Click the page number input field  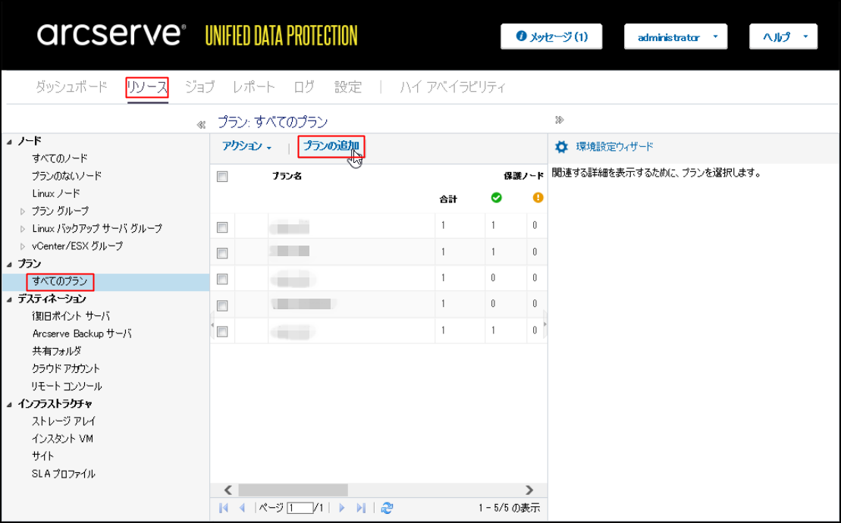(x=300, y=507)
